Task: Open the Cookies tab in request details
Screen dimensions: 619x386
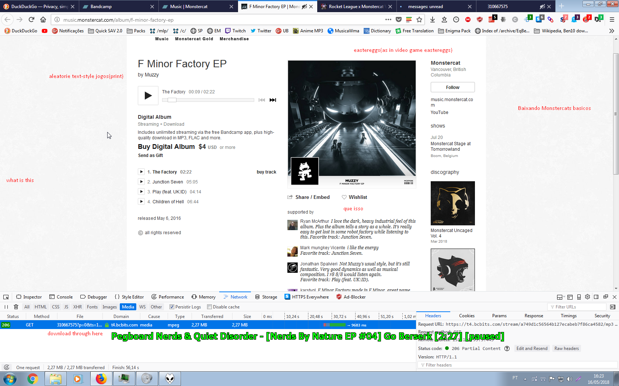Action: point(466,316)
